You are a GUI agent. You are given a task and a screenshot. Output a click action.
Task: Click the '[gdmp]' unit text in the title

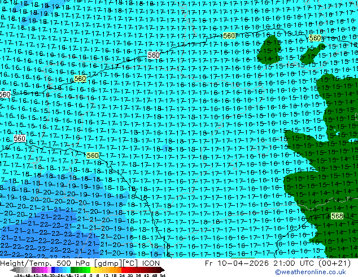pos(108,263)
